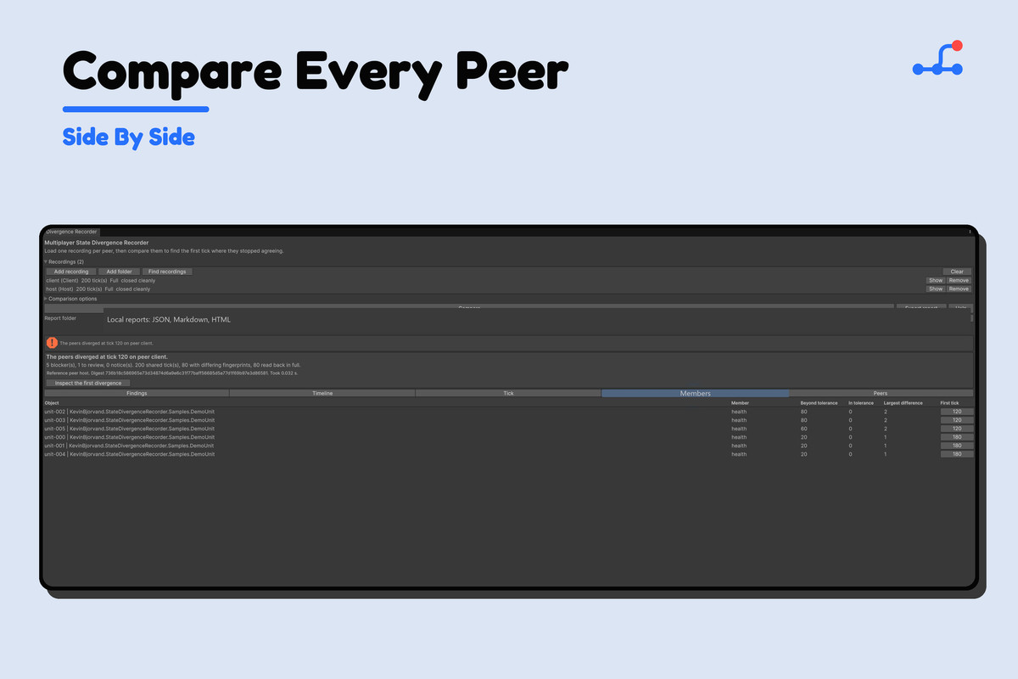Click the host (Host) recording entry
Image resolution: width=1018 pixels, height=679 pixels.
tap(98, 289)
